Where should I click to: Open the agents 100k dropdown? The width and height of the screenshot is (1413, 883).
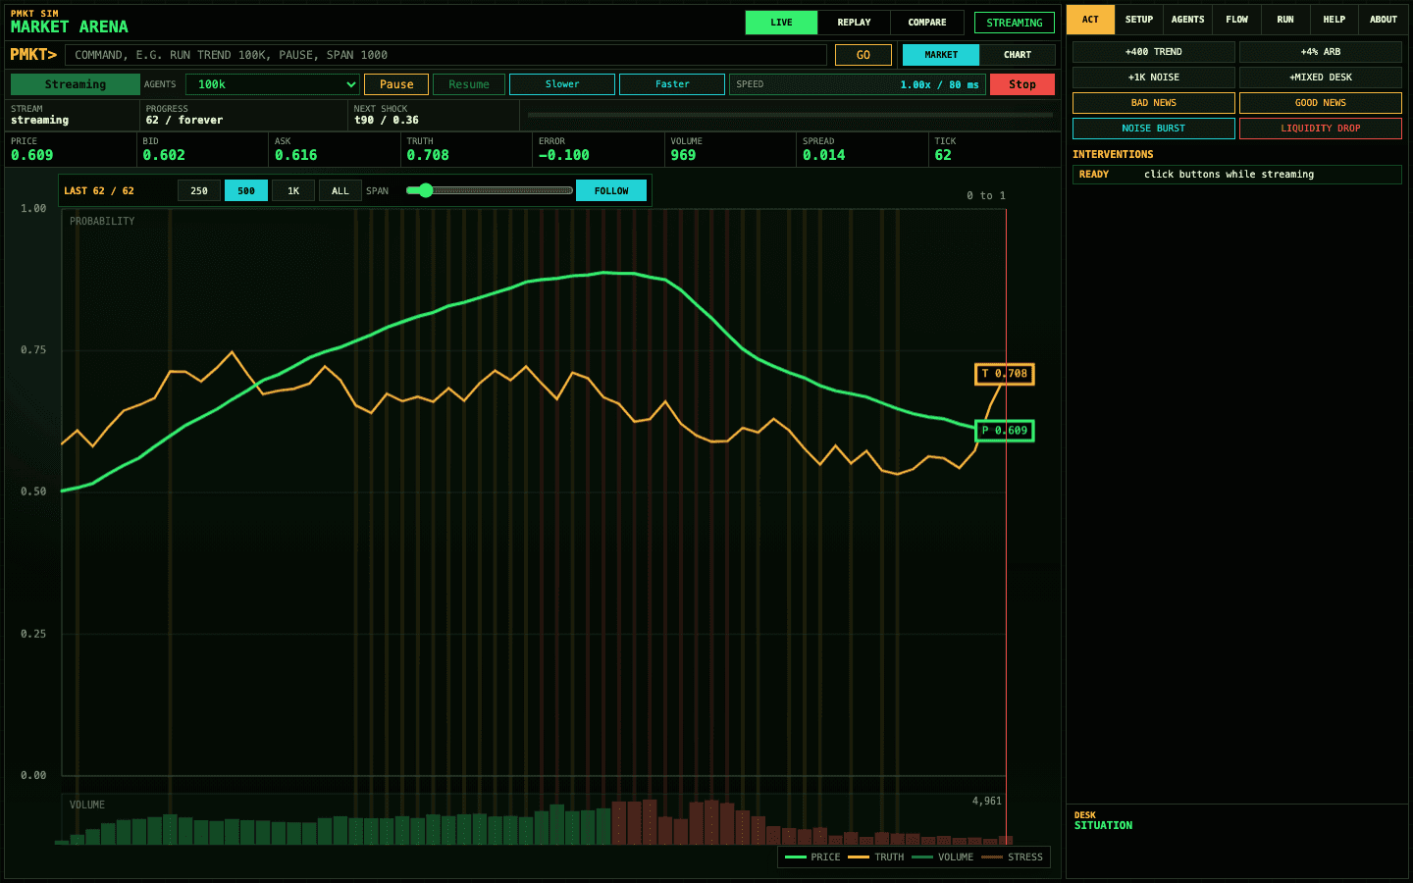(273, 84)
